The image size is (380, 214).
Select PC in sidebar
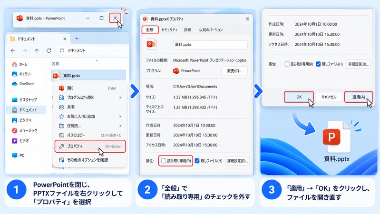coord(18,156)
